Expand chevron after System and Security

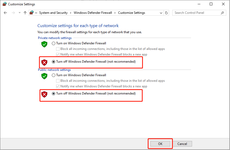pos(71,13)
